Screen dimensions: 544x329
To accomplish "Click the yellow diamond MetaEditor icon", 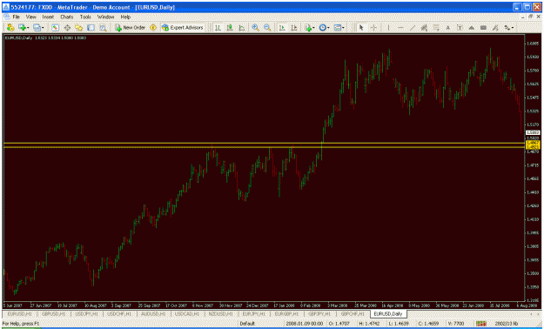I will pyautogui.click(x=153, y=28).
